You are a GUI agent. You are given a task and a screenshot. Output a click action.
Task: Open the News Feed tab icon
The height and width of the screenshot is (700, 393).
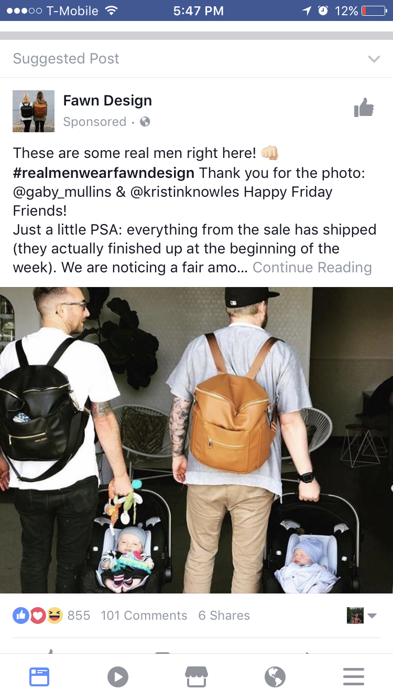pyautogui.click(x=39, y=676)
